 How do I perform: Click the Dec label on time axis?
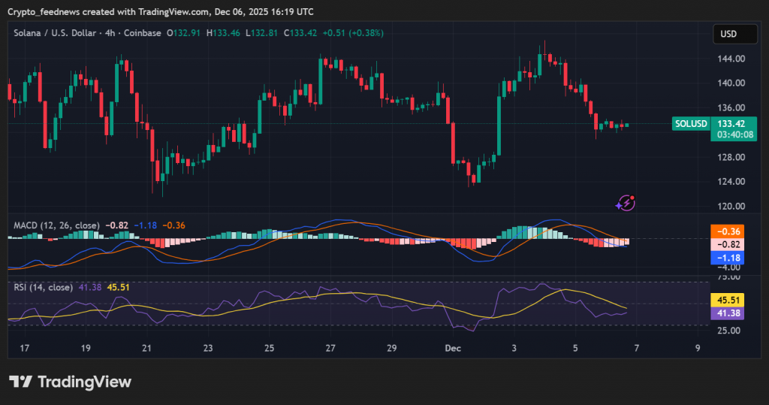(x=452, y=349)
